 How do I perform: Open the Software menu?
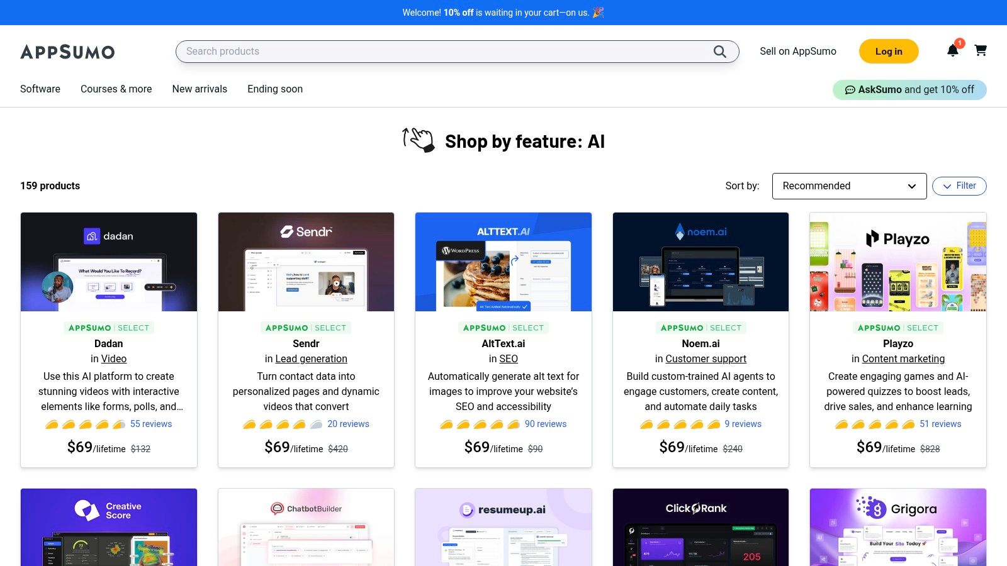tap(40, 89)
